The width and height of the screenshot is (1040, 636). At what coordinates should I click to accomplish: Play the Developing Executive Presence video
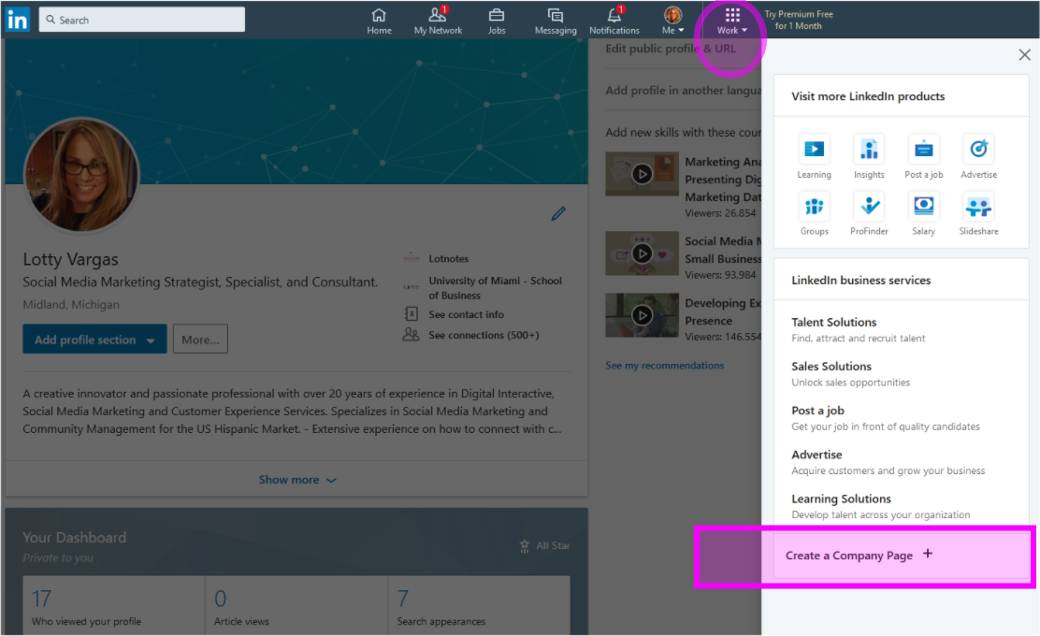[642, 315]
